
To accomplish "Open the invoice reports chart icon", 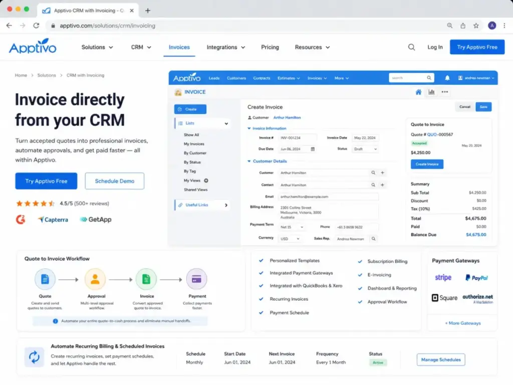I will point(431,92).
